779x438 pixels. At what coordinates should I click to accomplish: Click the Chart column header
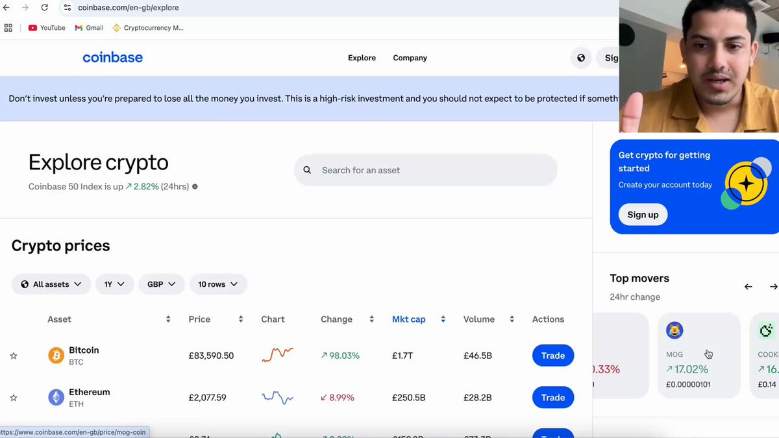click(273, 319)
